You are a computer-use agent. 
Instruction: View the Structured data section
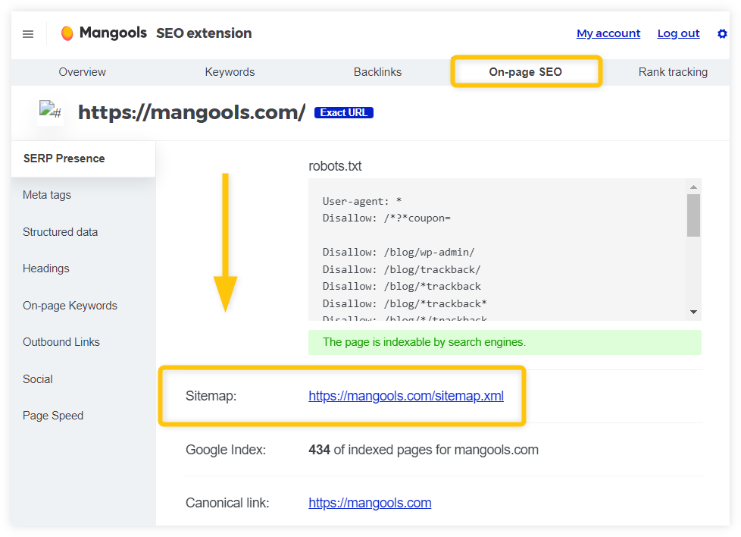click(60, 232)
